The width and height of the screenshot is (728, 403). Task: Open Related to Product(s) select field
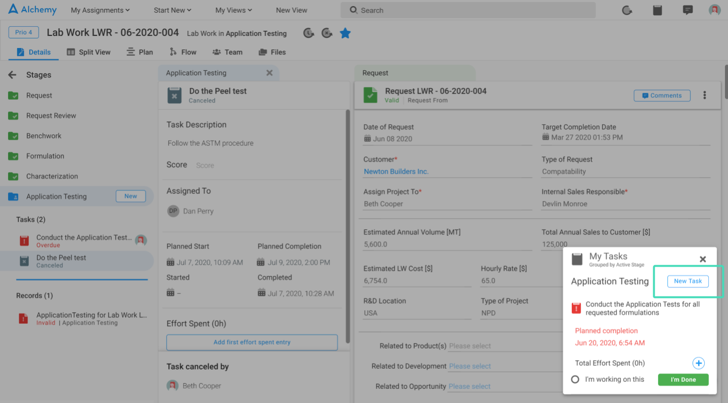tap(505, 346)
